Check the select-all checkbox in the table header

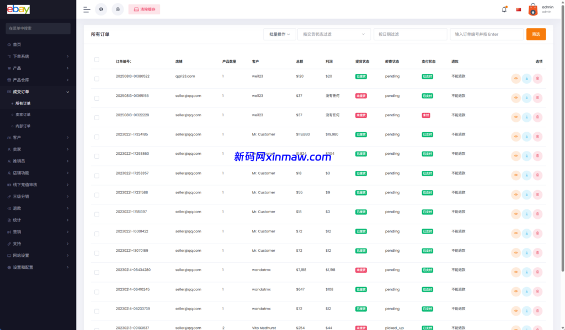pyautogui.click(x=97, y=59)
